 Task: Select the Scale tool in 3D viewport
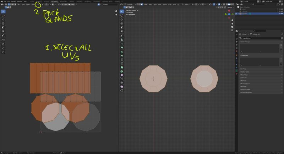tap(122, 27)
